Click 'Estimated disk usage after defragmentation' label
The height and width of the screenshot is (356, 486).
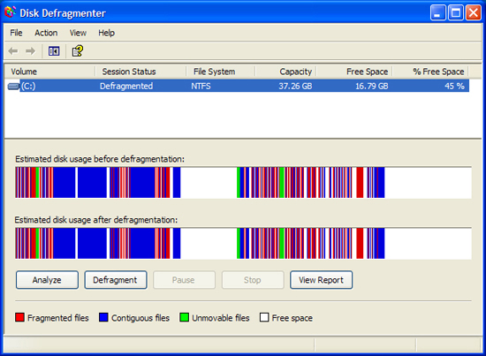pyautogui.click(x=96, y=220)
